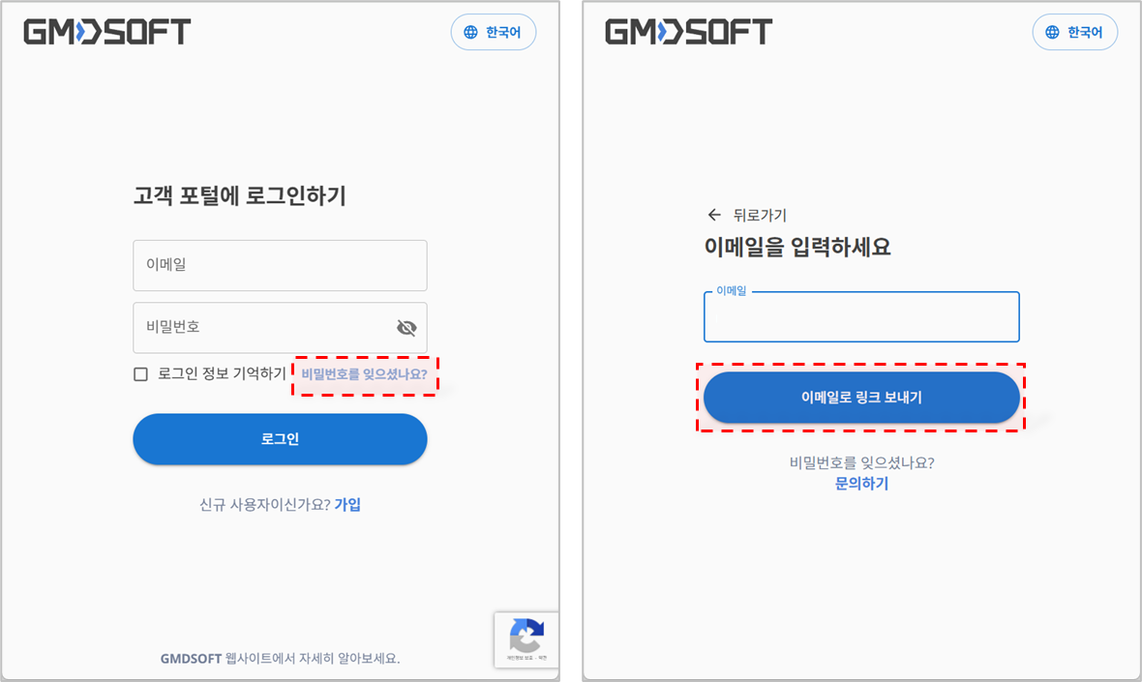Click the GMDSOFT logo on the email reset page
Image resolution: width=1142 pixels, height=682 pixels.
point(688,32)
